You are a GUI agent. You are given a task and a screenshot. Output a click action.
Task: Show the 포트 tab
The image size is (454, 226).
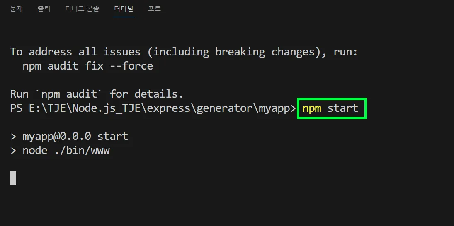point(154,9)
